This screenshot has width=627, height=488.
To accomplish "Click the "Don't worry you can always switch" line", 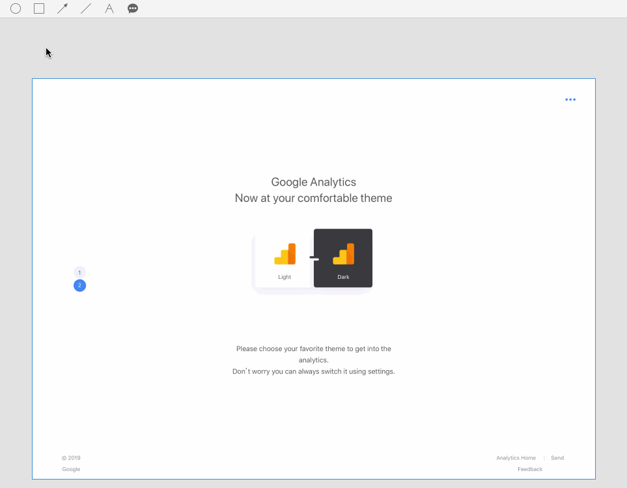I will [314, 371].
